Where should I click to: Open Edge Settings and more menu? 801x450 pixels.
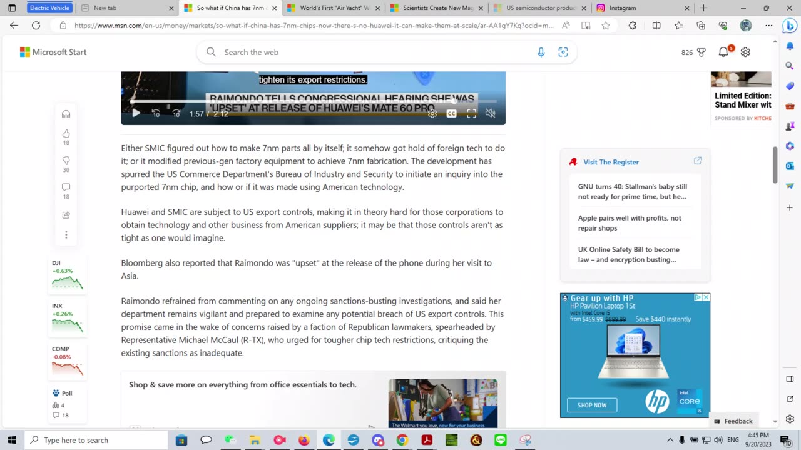(768, 26)
